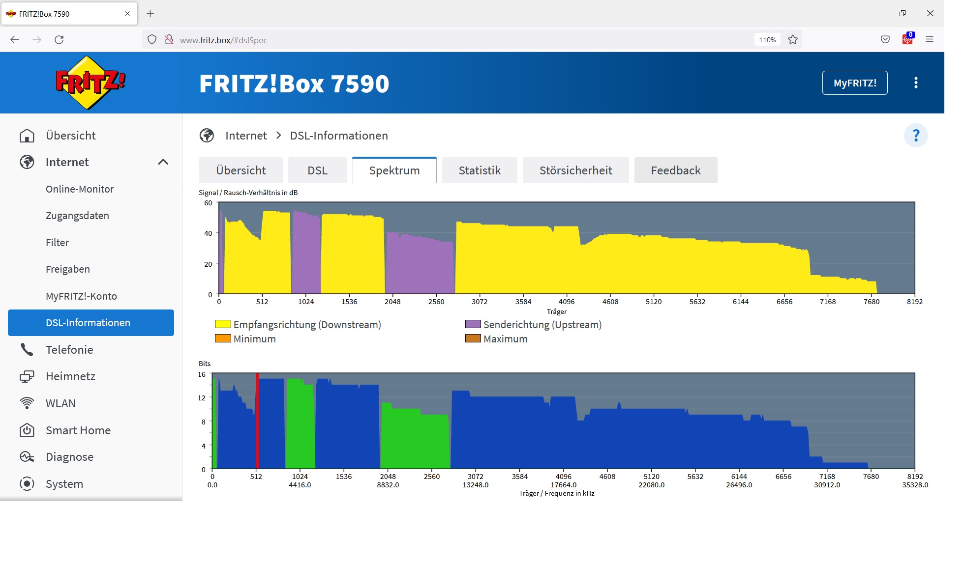964x562 pixels.
Task: Click the purple Upstream legend swatch
Action: tap(473, 324)
